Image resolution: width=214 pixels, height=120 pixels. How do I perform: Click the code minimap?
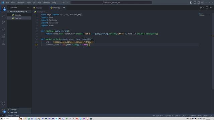[x=205, y=15]
